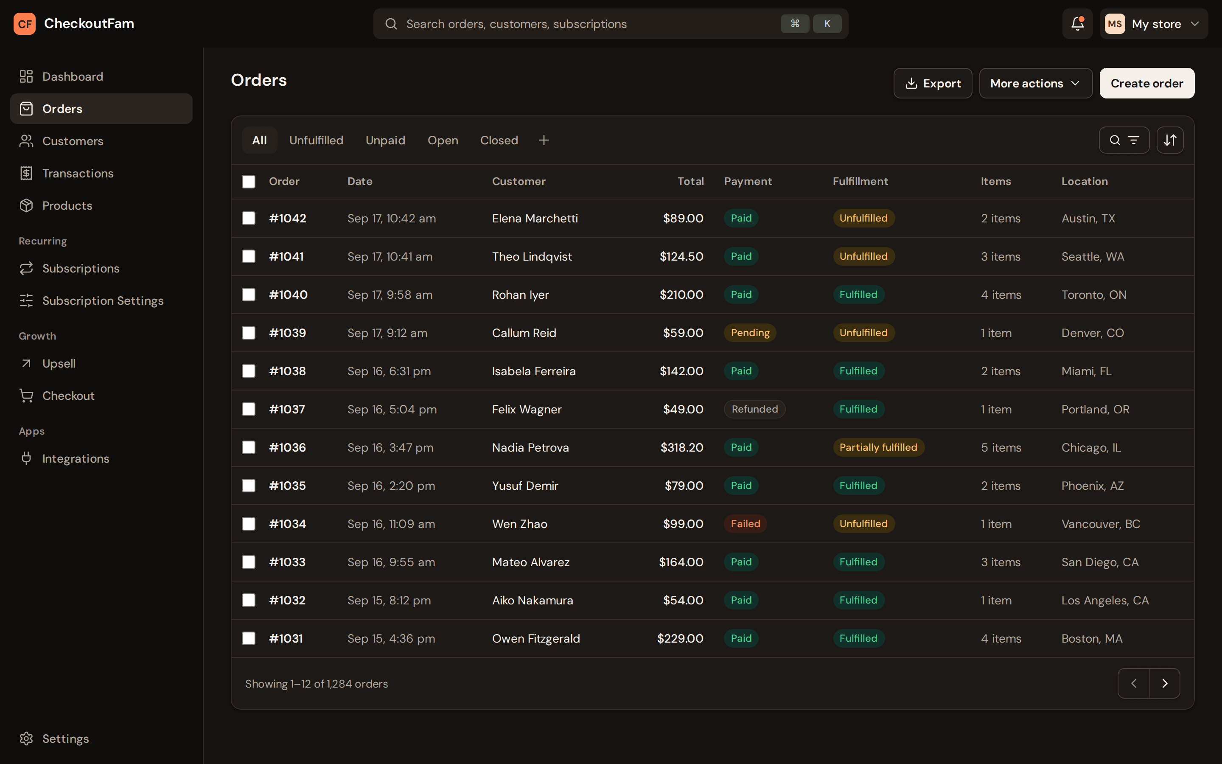Tick the checkbox for order #1034
This screenshot has height=764, width=1222.
[249, 523]
